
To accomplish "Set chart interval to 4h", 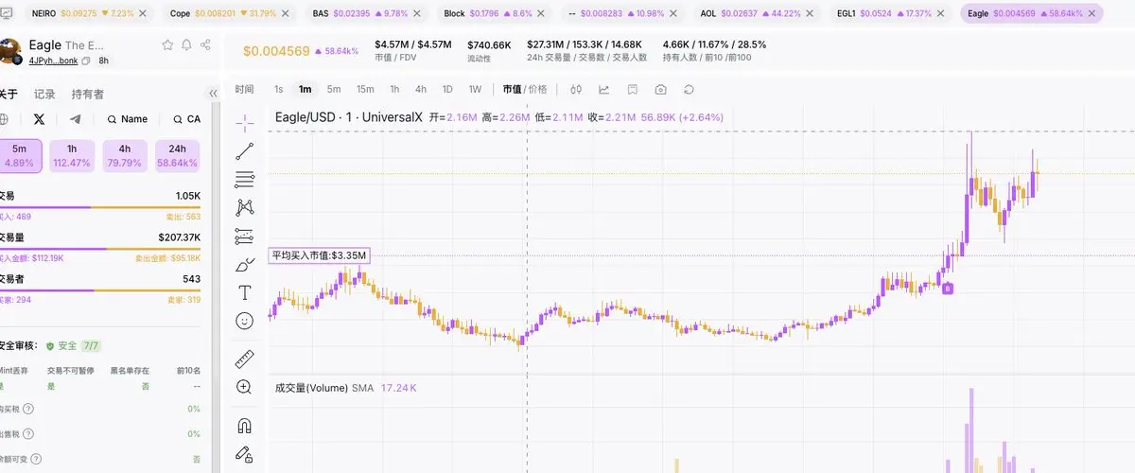I will click(421, 89).
